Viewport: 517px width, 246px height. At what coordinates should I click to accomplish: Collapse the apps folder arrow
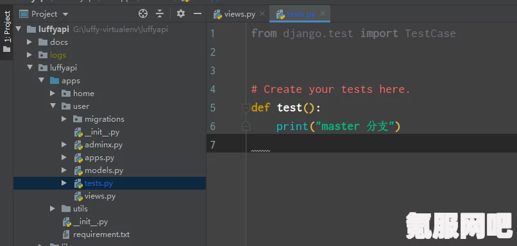[x=41, y=80]
